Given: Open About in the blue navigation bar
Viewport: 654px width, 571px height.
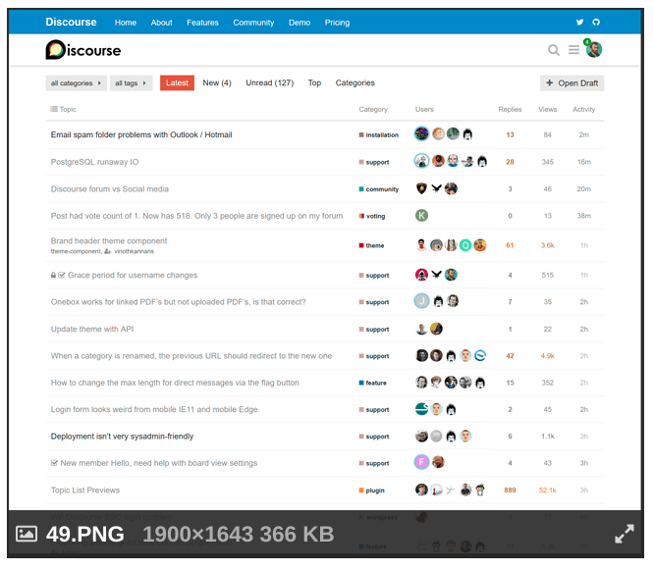Looking at the screenshot, I should 161,23.
